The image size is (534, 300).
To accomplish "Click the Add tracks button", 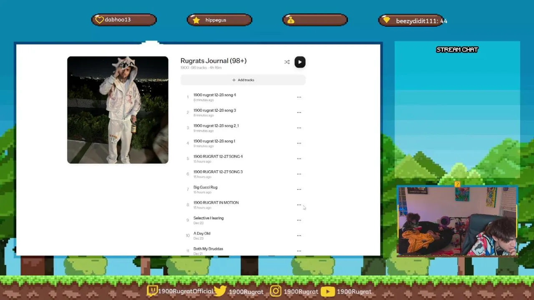I will (x=243, y=80).
